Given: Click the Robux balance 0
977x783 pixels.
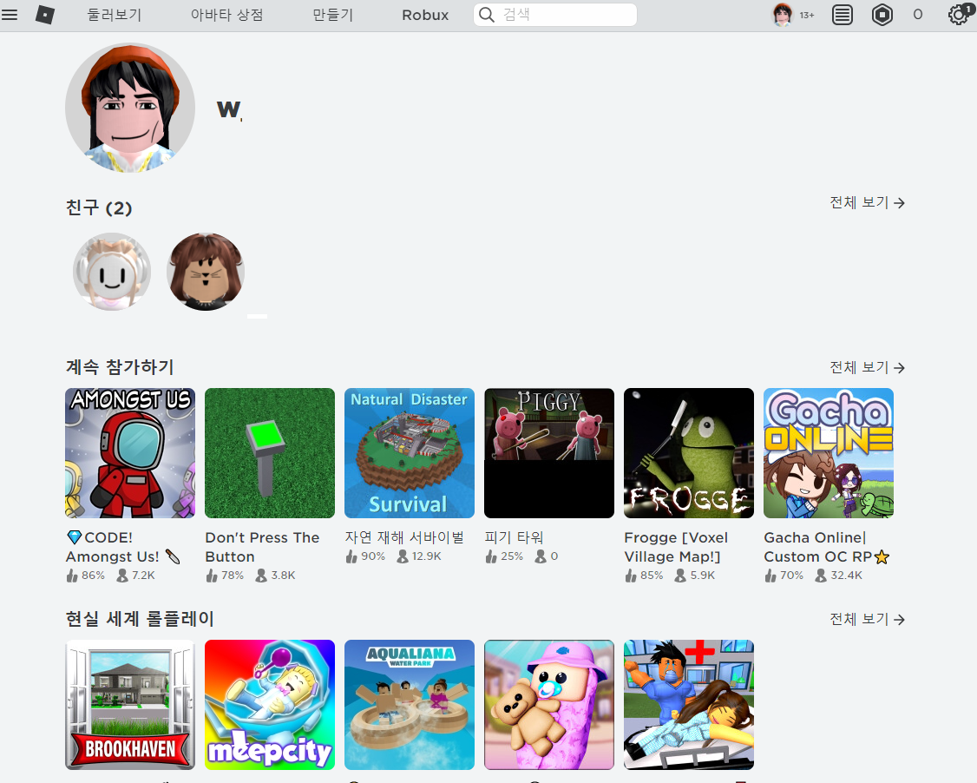Looking at the screenshot, I should tap(918, 15).
